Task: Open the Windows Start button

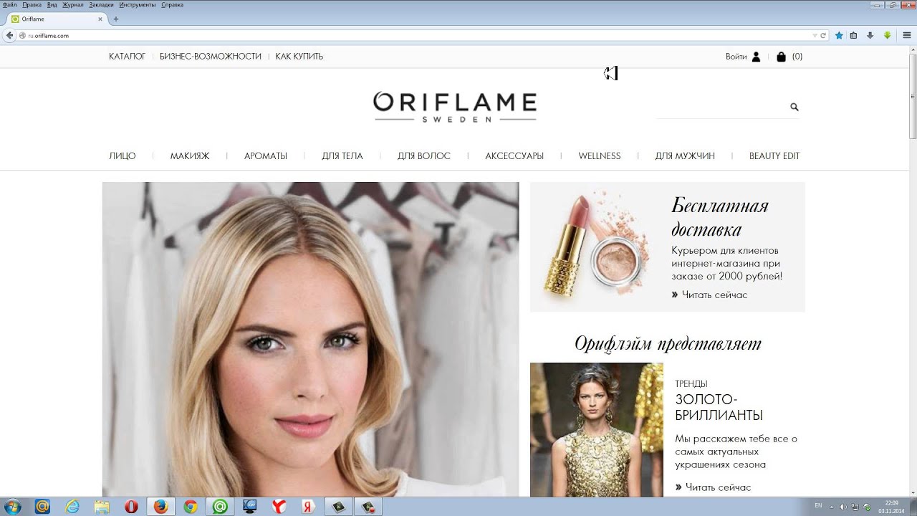Action: (13, 507)
